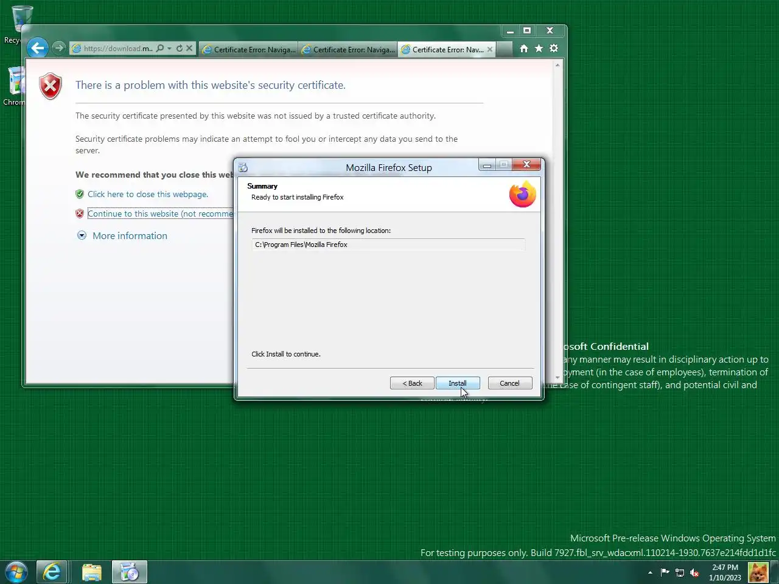This screenshot has width=779, height=584.
Task: Show hidden system tray icons
Action: click(x=650, y=572)
